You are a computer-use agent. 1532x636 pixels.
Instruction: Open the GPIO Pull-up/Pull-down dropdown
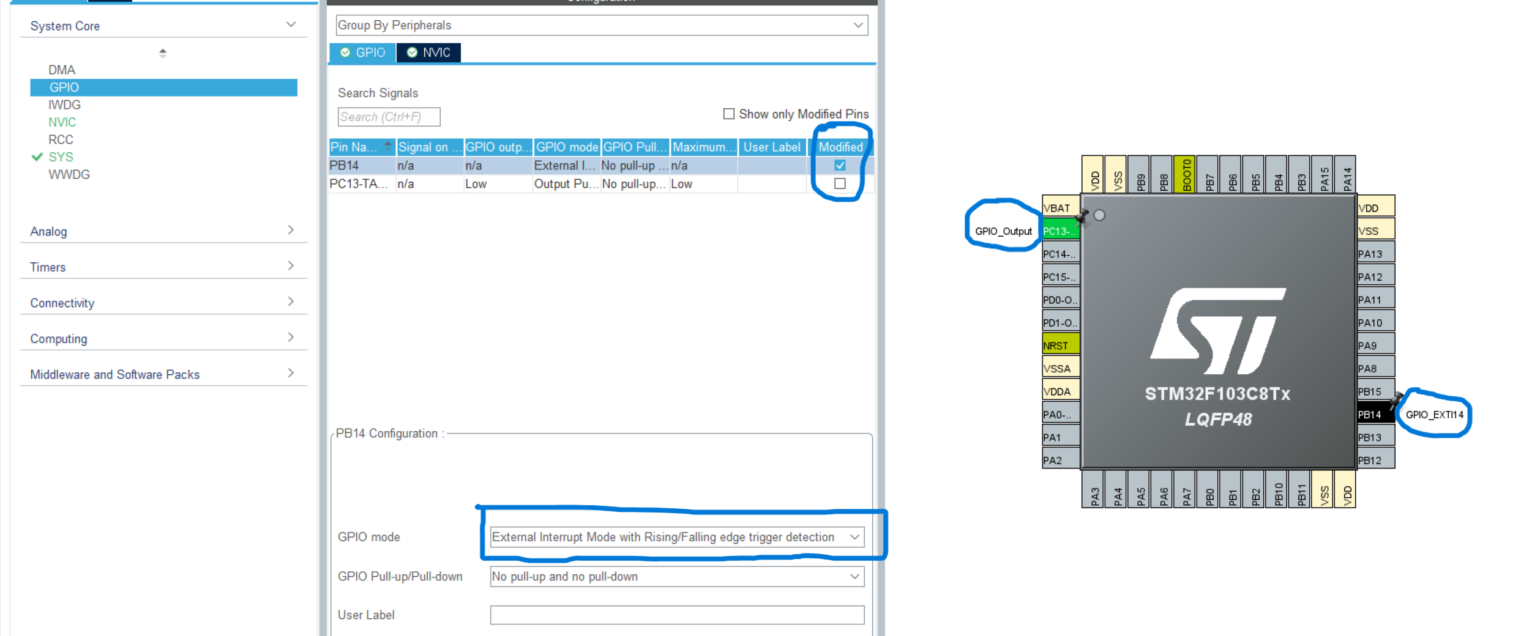[x=677, y=577]
